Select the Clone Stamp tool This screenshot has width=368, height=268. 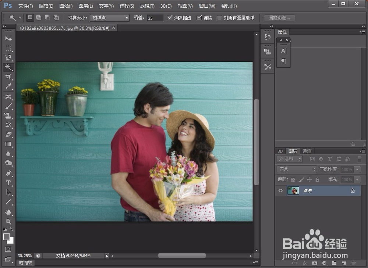coord(8,115)
